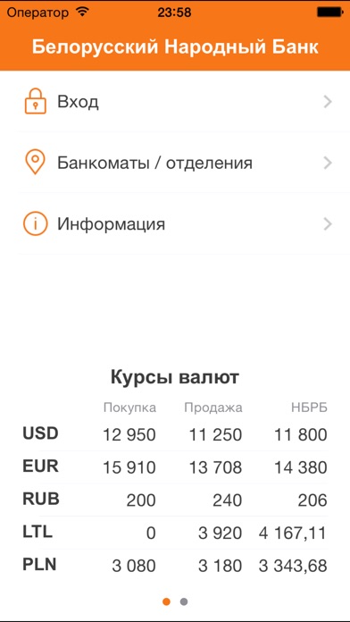Tap the battery indicator icon
Viewport: 350px width, 622px height.
click(x=329, y=13)
